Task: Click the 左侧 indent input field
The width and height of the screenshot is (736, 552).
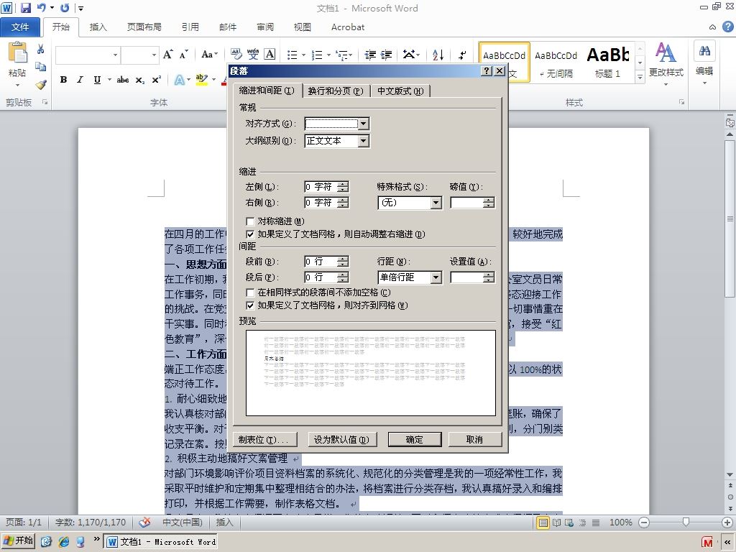Action: [x=321, y=187]
